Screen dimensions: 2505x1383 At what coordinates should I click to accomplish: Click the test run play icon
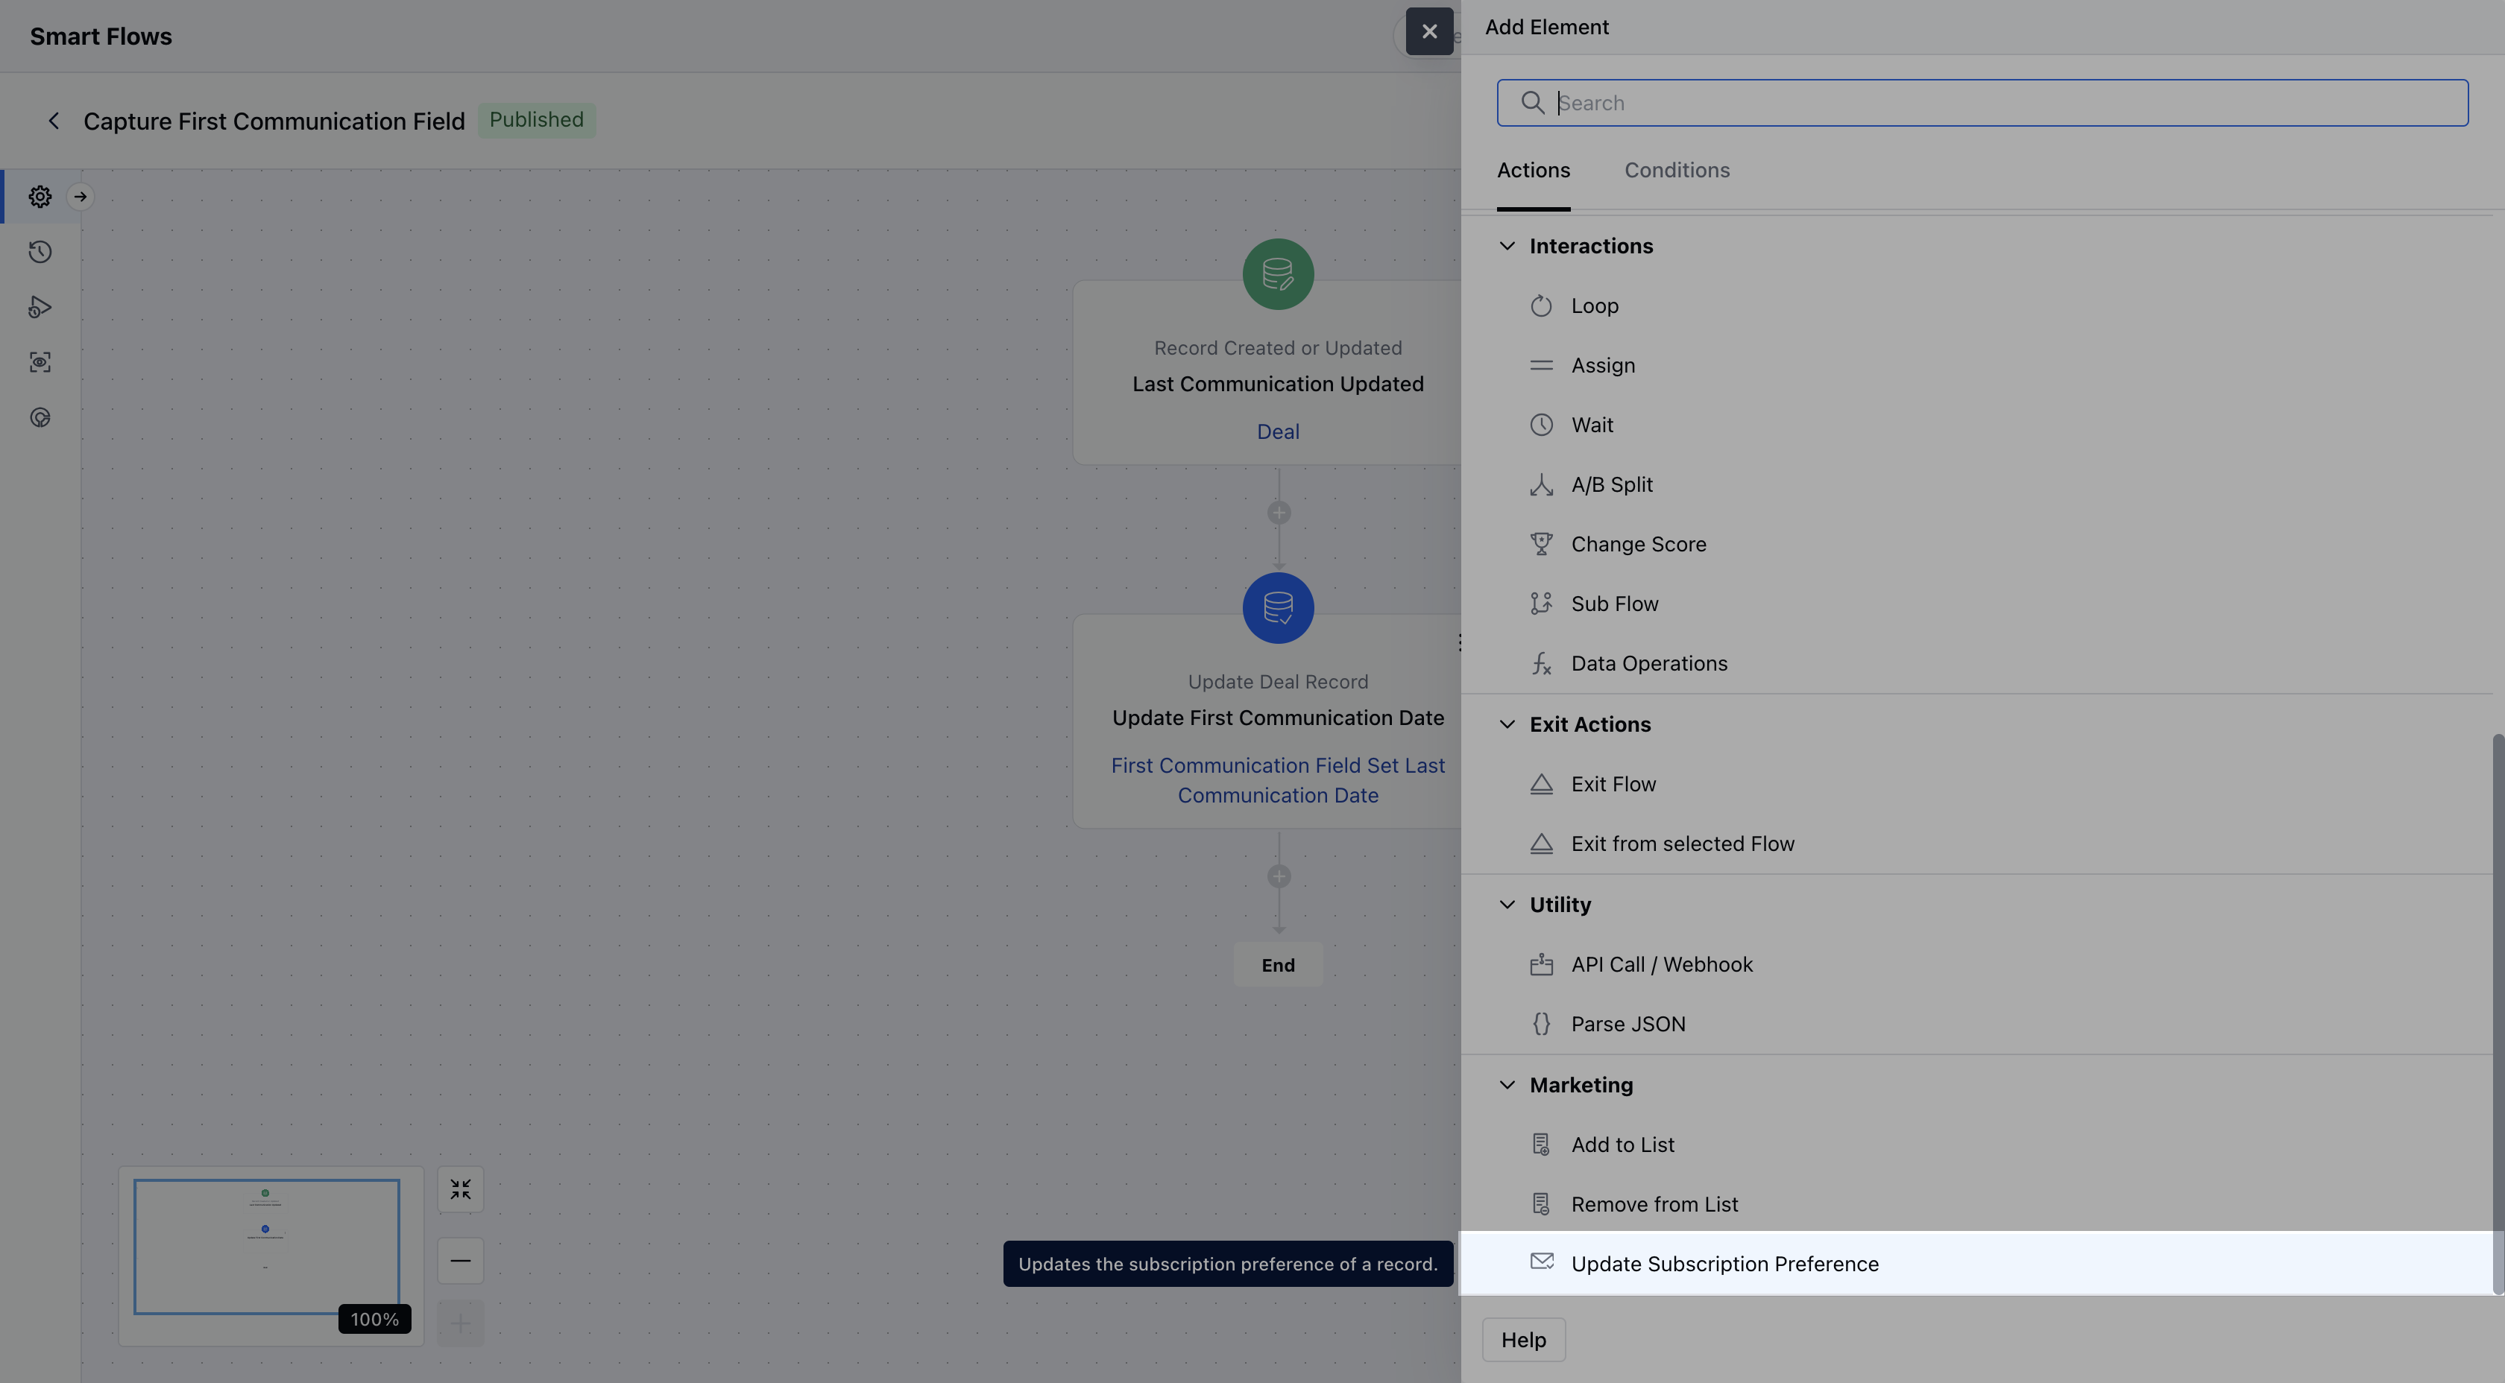pos(40,307)
